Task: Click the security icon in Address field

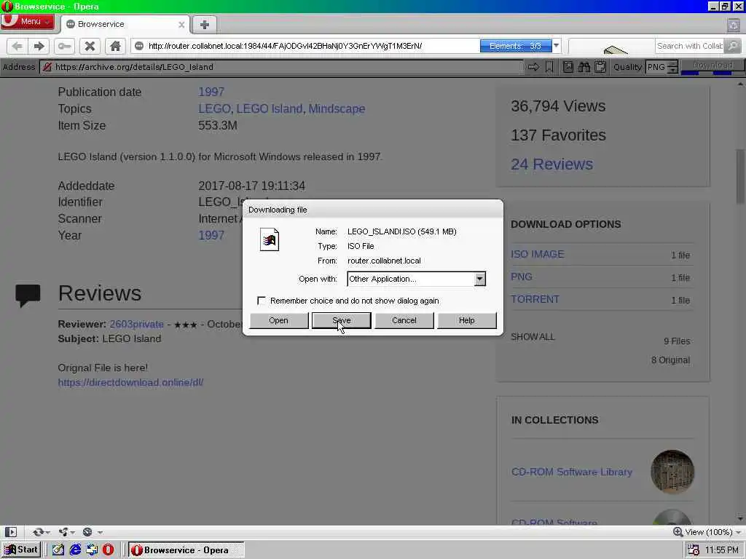Action: 47,67
